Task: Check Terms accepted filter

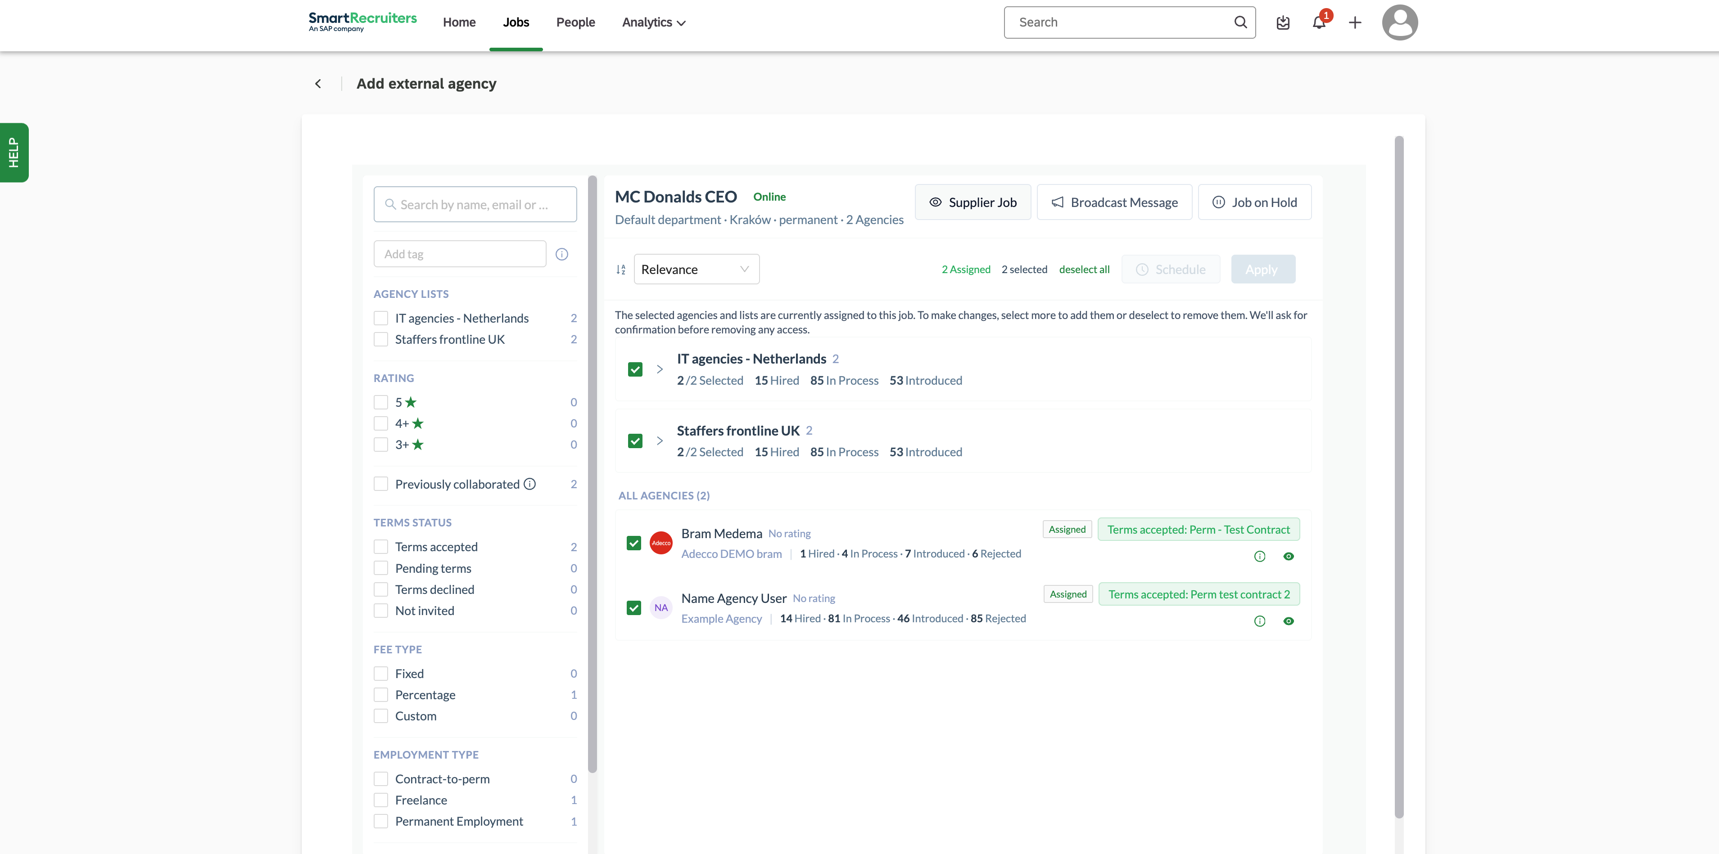Action: click(380, 547)
